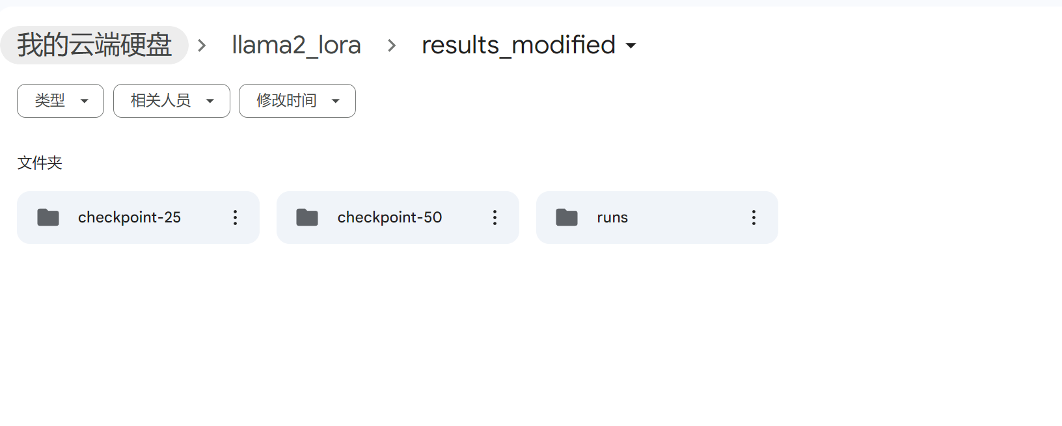The height and width of the screenshot is (426, 1062).
Task: Click the runs folder icon
Action: pos(567,217)
